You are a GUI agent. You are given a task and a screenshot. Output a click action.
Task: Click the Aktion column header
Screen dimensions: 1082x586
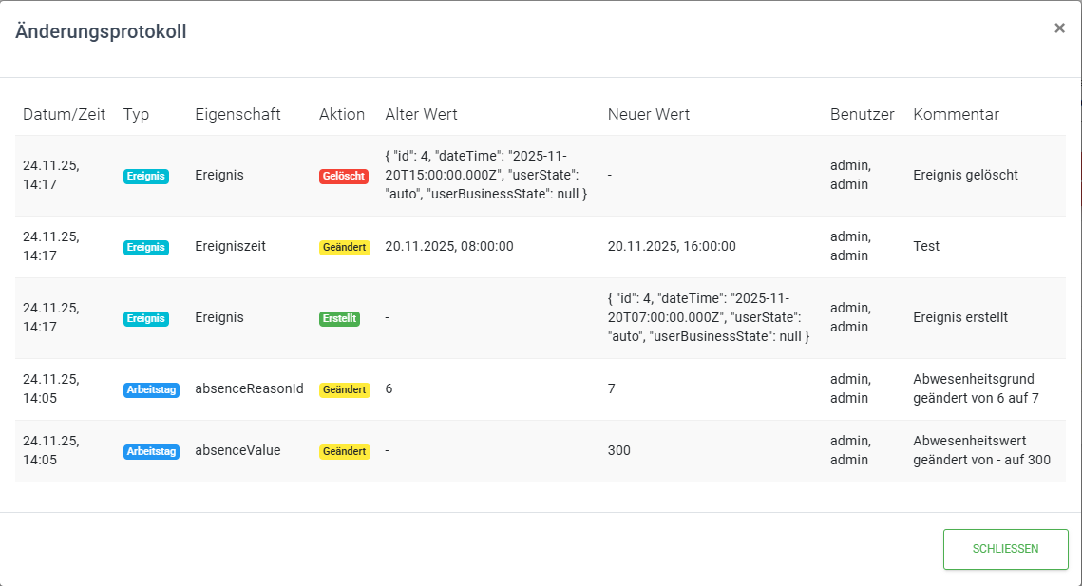[x=342, y=114]
